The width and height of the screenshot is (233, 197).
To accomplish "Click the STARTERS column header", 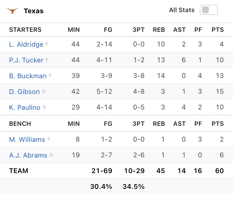I will [25, 30].
